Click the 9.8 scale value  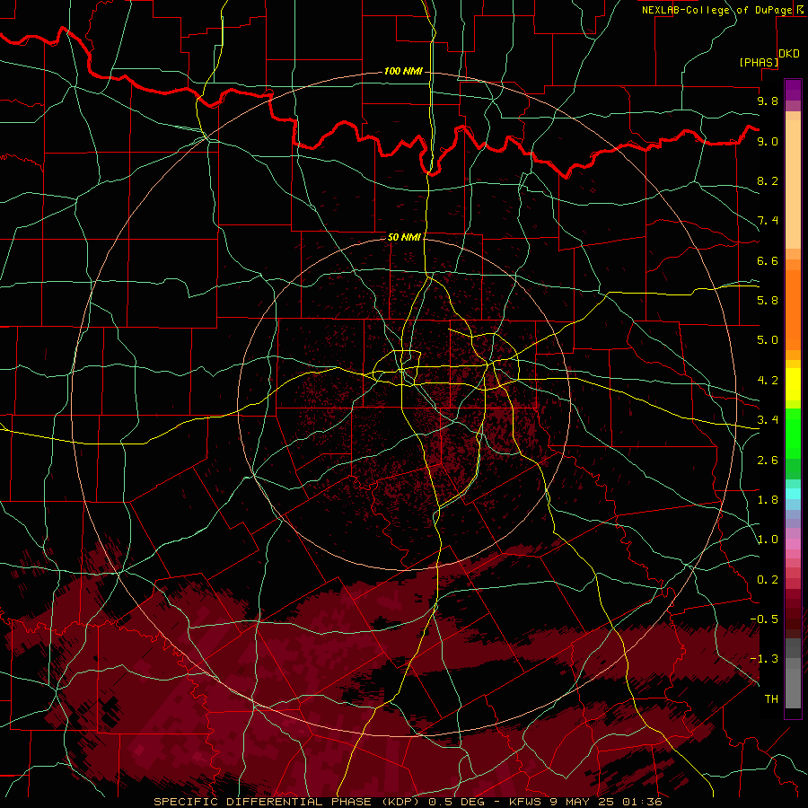[x=768, y=101]
